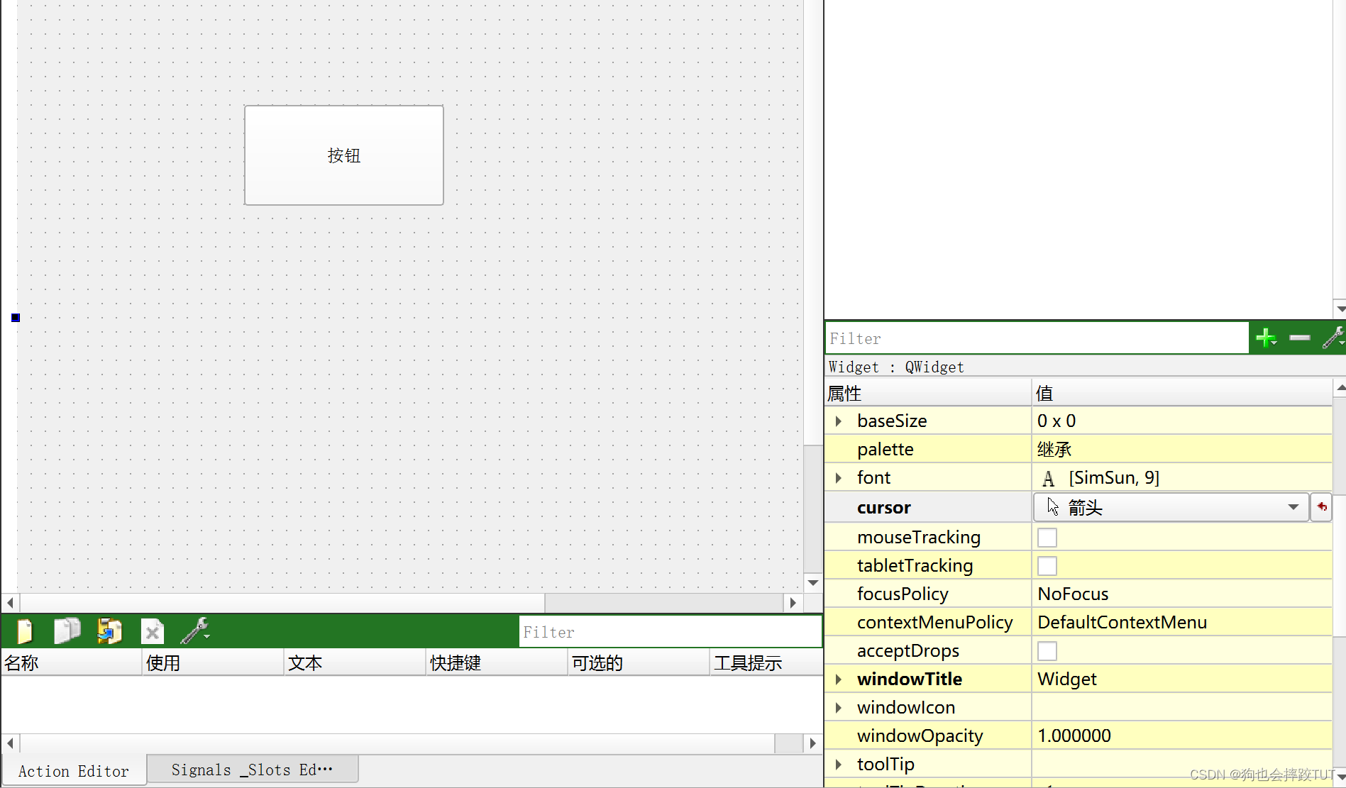Toggle the acceptDrops checkbox

[x=1047, y=651]
